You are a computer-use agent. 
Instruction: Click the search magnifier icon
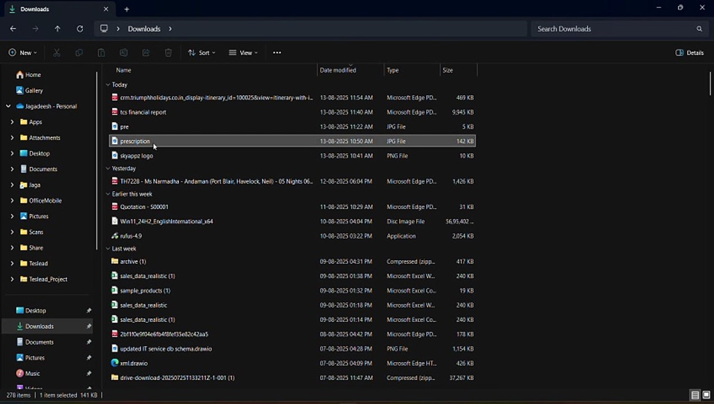click(699, 29)
